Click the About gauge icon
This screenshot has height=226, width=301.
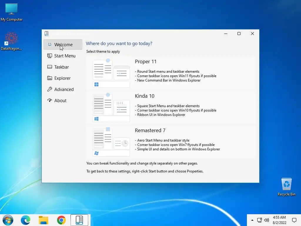click(49, 100)
